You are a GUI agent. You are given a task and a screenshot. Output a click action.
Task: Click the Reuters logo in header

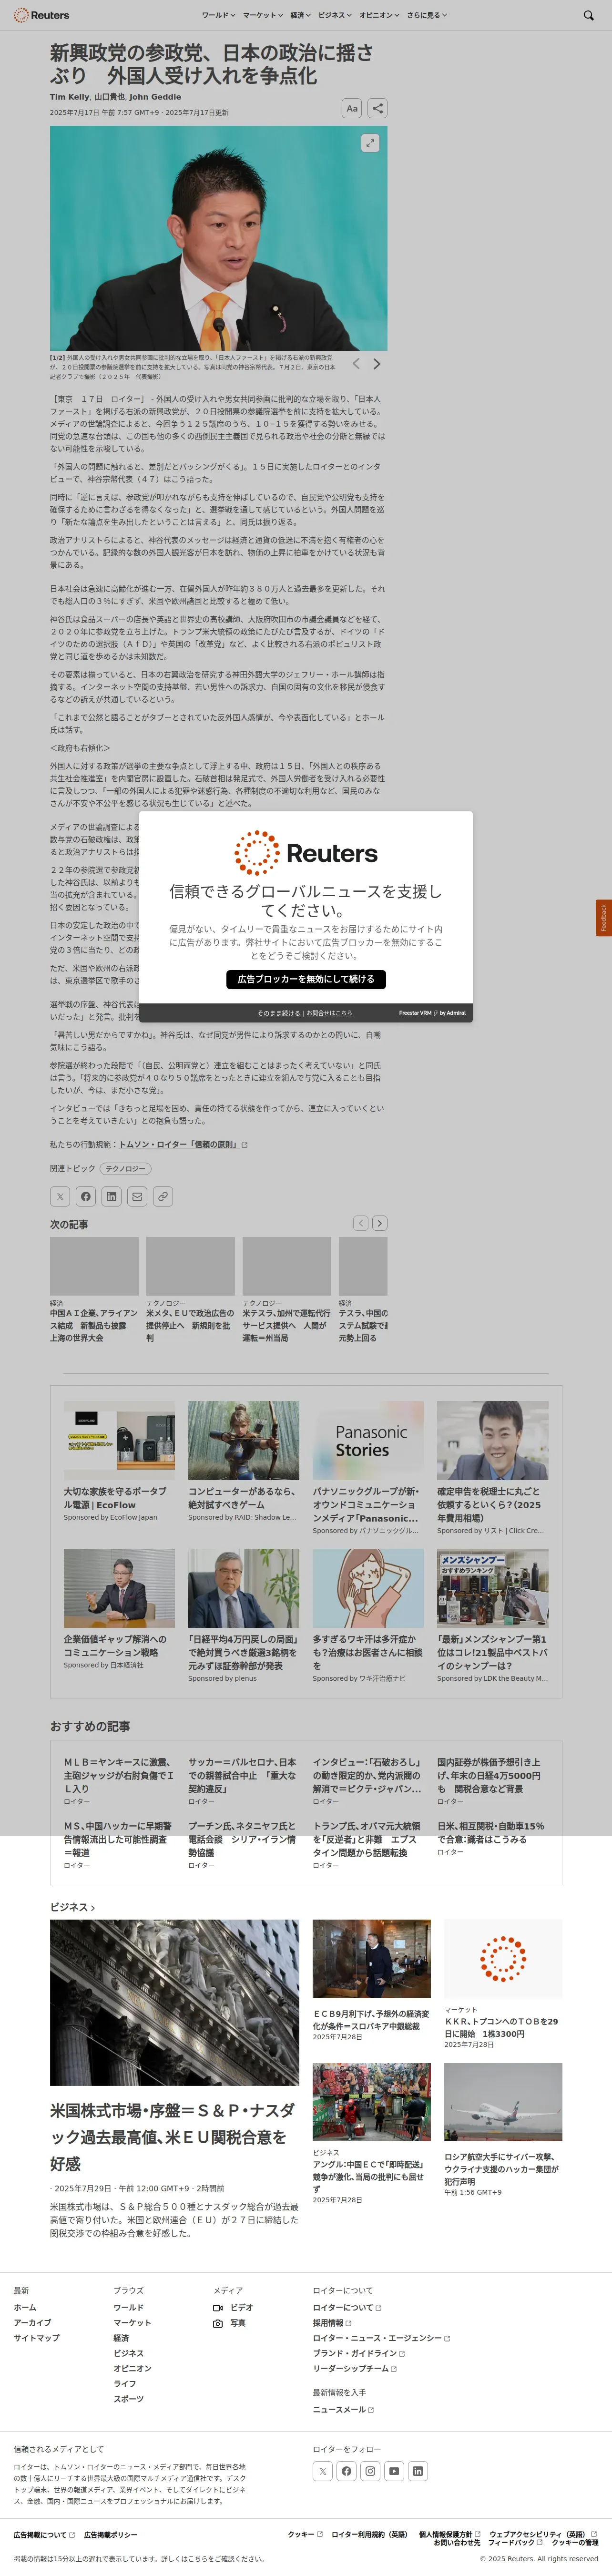pos(41,15)
